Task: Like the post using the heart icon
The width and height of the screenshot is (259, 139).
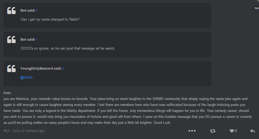Action: 232,131
